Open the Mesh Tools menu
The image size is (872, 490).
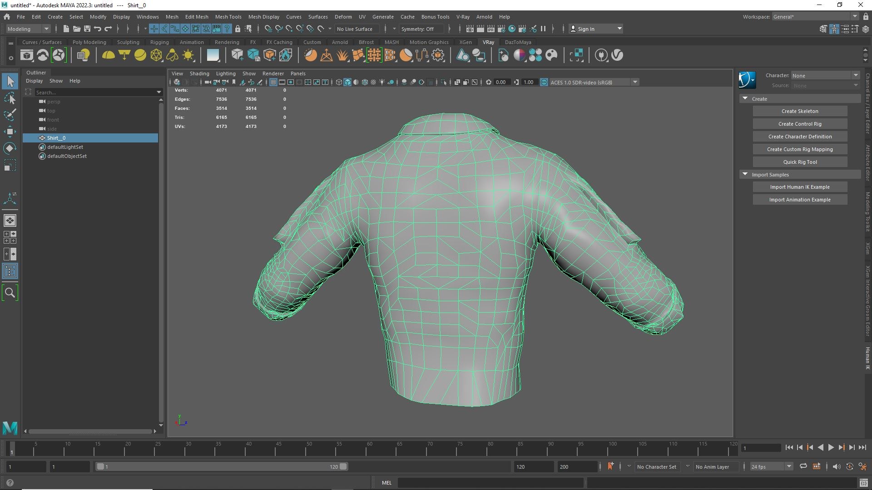(228, 17)
